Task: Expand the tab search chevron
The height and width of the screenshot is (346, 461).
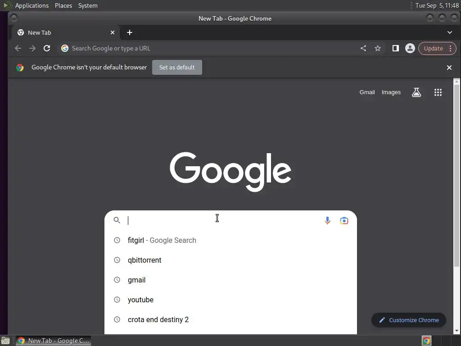Action: [x=450, y=32]
